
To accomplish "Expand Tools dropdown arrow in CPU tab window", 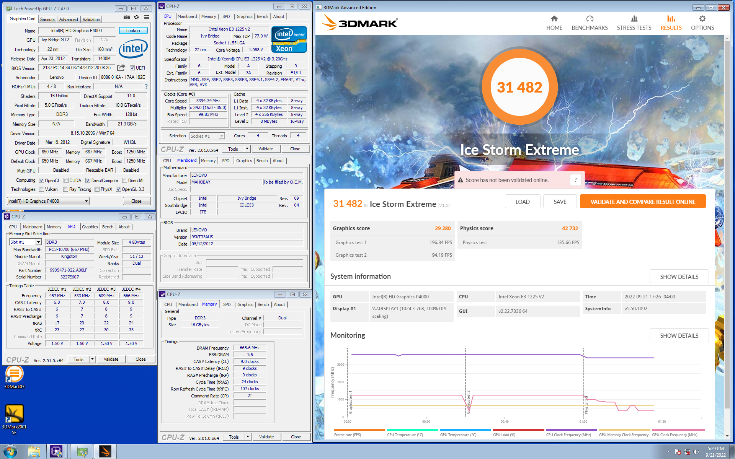I will click(x=247, y=149).
